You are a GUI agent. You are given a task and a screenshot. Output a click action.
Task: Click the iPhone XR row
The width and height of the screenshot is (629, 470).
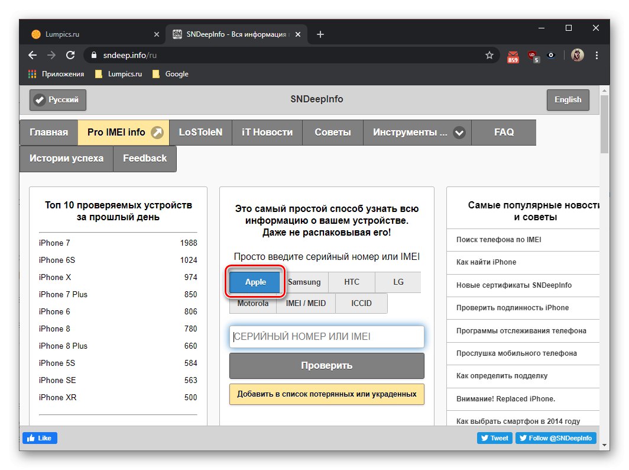[118, 398]
